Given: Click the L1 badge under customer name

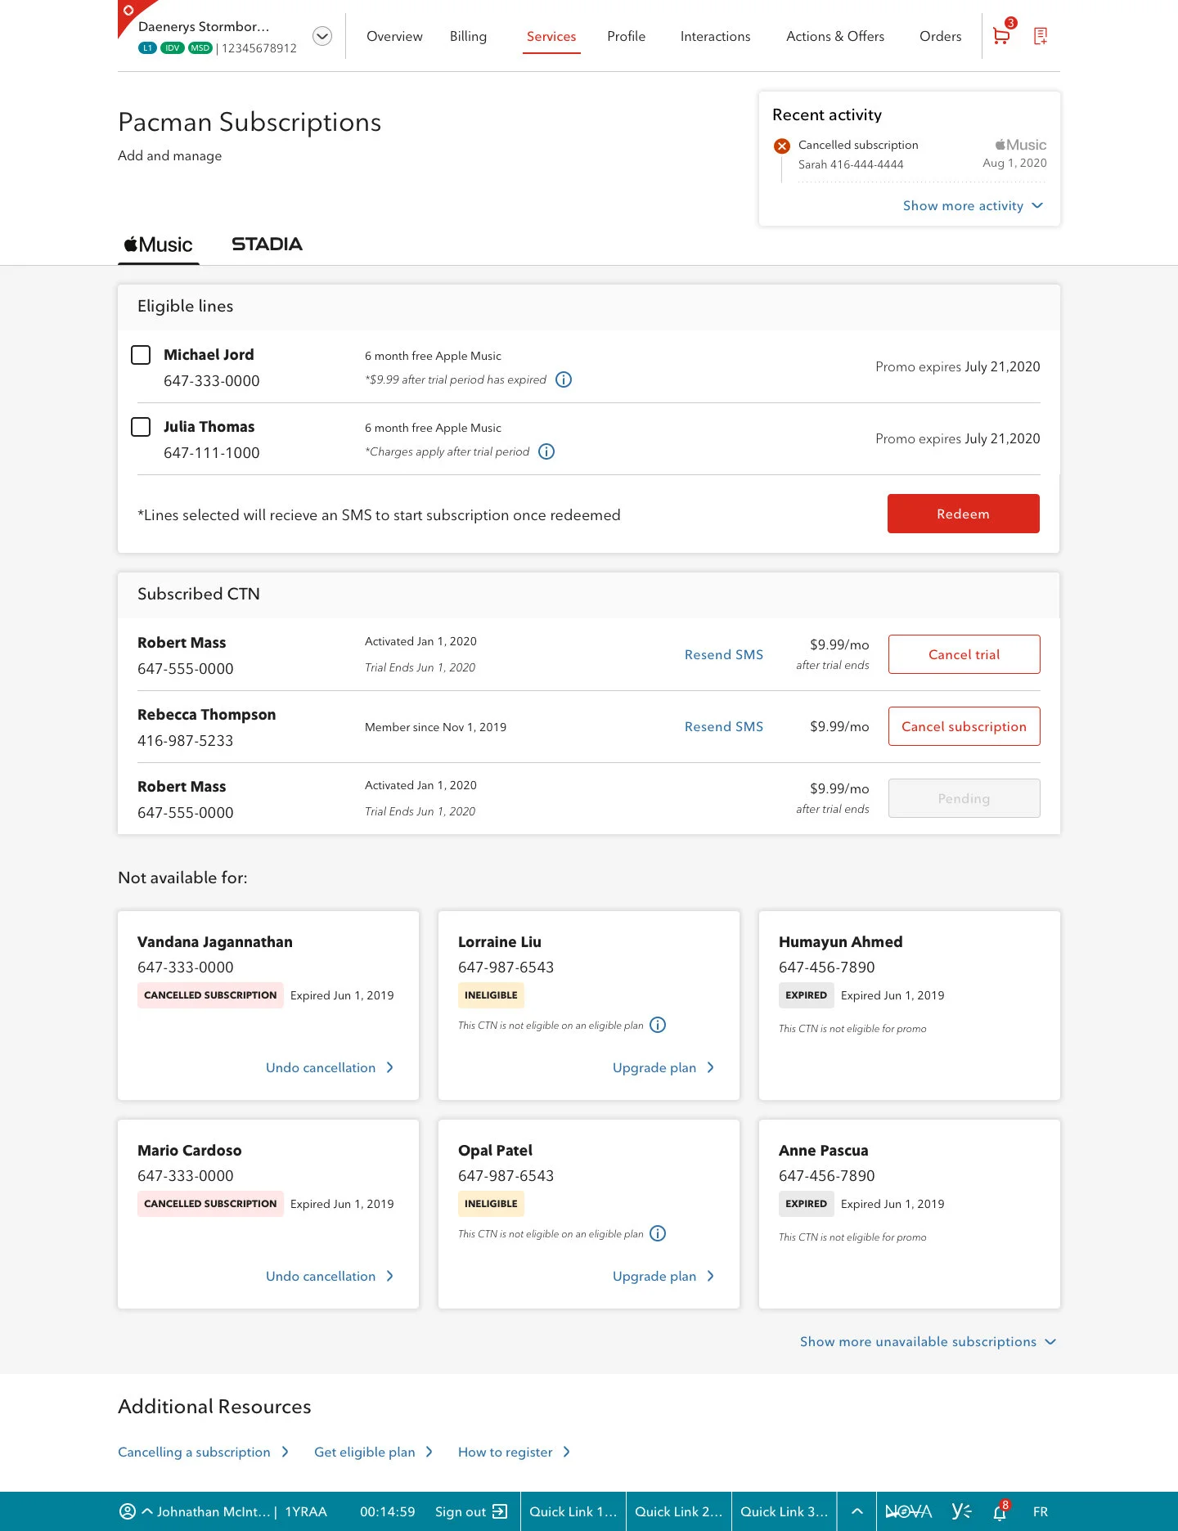Looking at the screenshot, I should [x=147, y=48].
